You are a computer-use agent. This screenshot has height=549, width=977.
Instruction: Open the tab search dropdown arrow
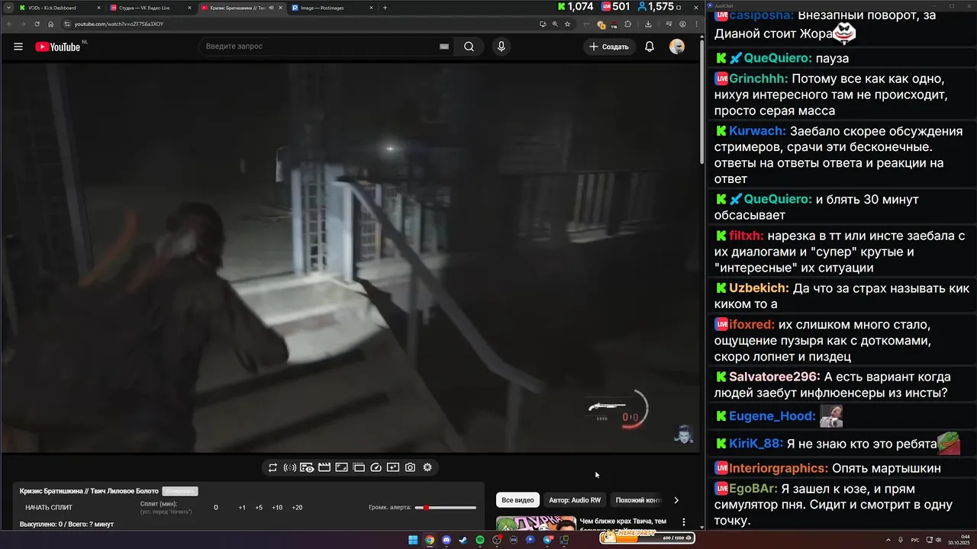(7, 8)
